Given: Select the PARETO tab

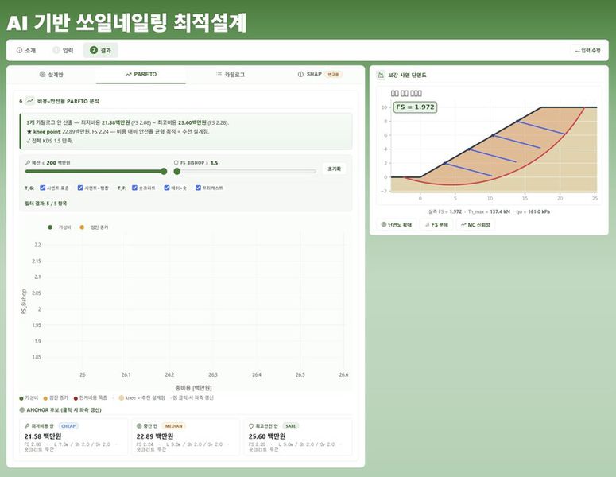Looking at the screenshot, I should click(141, 74).
